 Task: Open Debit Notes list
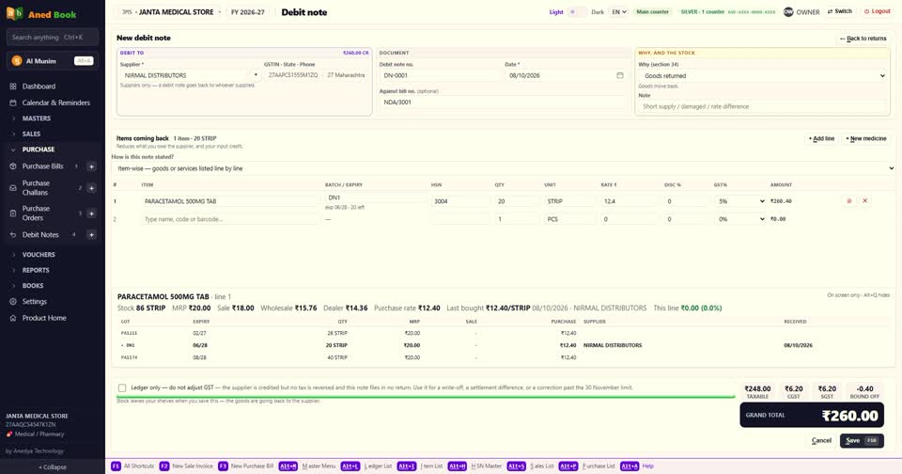(x=40, y=235)
